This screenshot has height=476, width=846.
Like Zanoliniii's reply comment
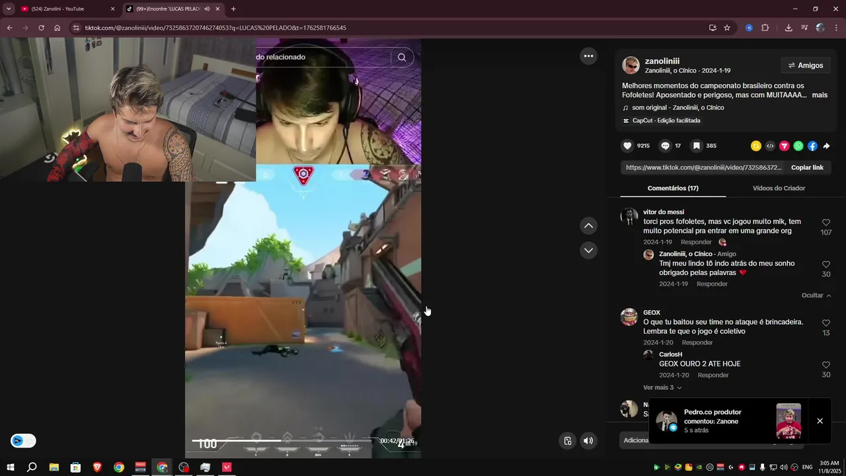[x=826, y=264]
